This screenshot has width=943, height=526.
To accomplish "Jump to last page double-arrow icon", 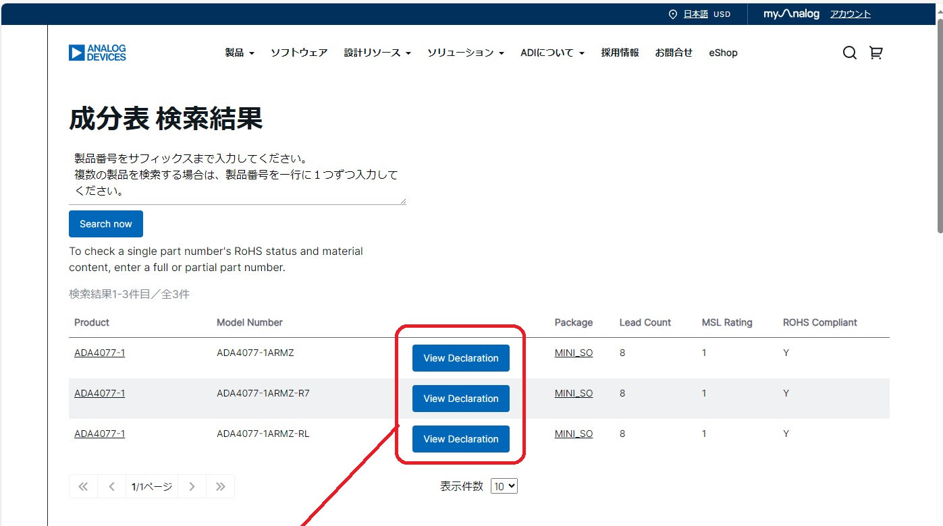I will pos(220,486).
